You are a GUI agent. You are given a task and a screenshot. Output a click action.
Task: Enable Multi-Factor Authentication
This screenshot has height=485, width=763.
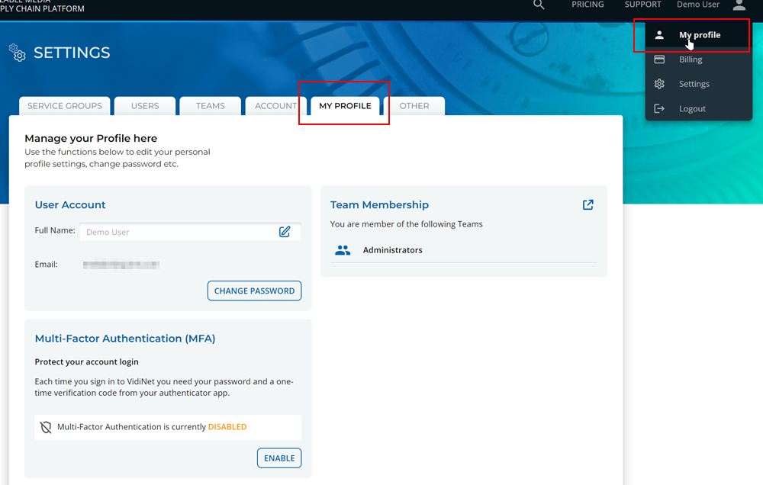tap(278, 458)
